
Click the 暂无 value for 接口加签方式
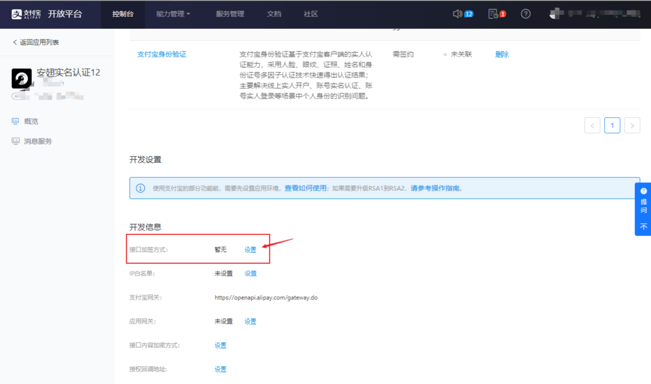(x=220, y=250)
